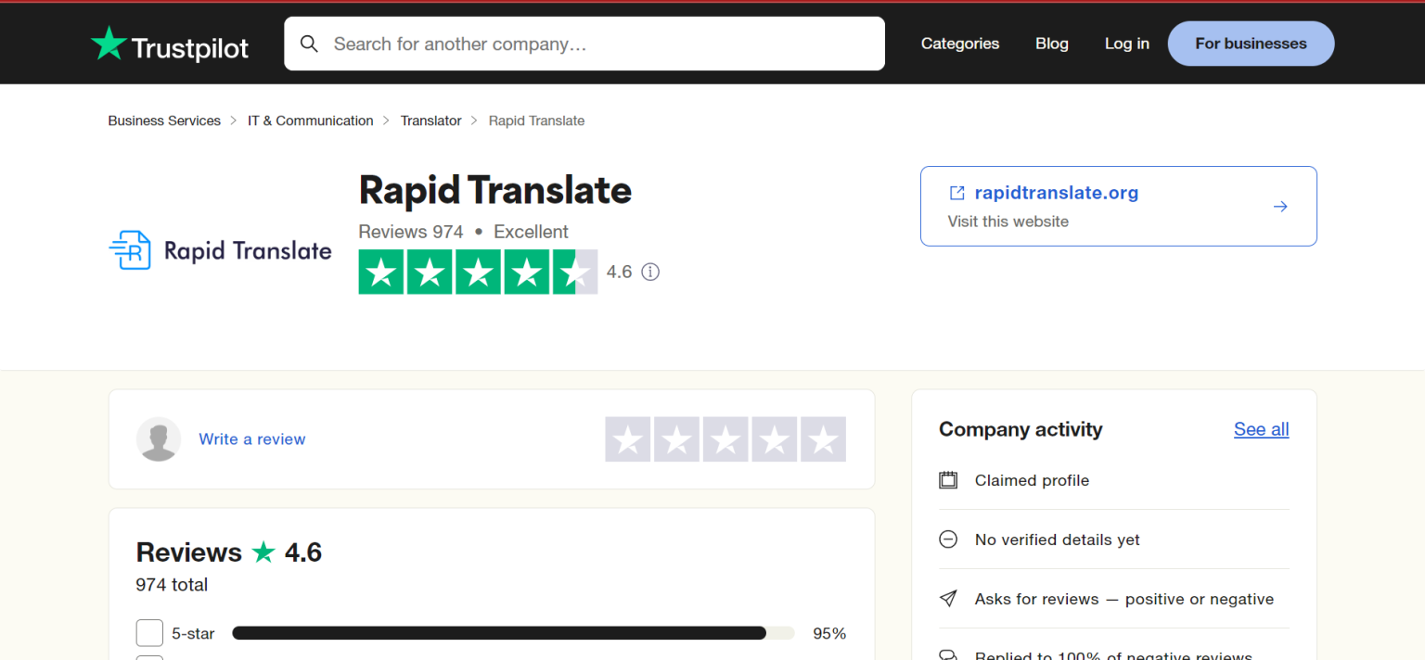Click the minus-circle icon beside No verified details

(x=947, y=539)
